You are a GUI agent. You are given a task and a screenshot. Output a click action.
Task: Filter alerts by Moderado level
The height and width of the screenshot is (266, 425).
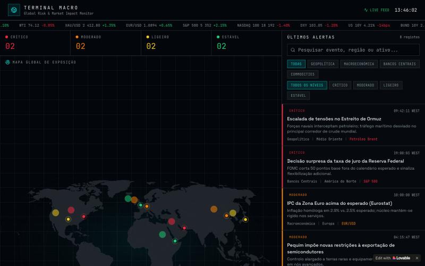pos(365,85)
